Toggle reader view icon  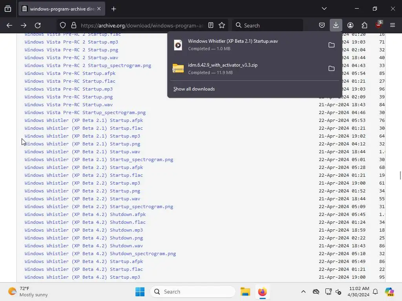click(x=211, y=25)
